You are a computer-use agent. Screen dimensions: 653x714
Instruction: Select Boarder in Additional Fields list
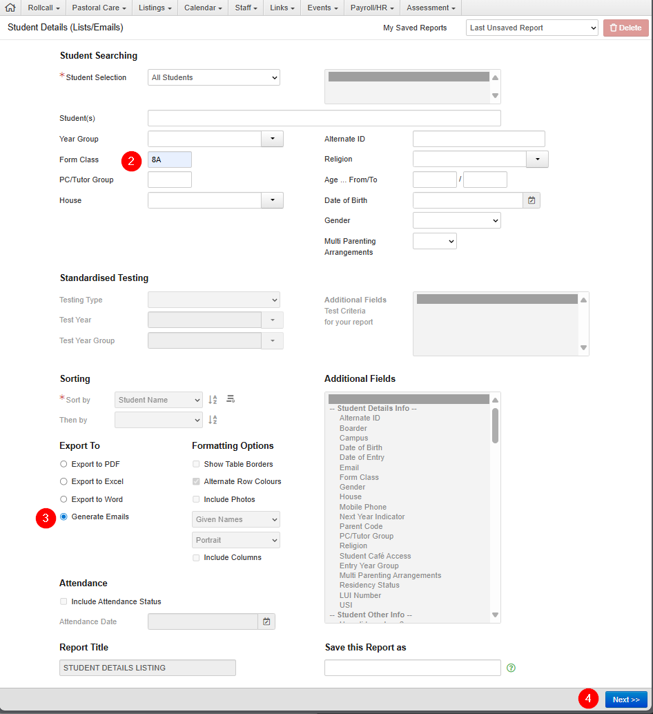coord(353,429)
